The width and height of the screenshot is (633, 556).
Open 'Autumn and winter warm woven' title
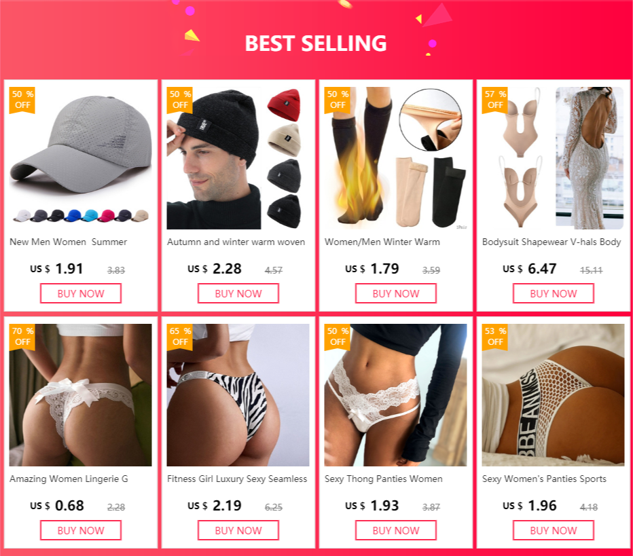coord(236,242)
